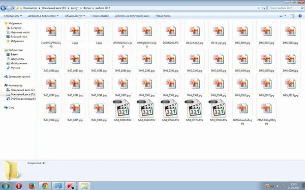
Task: Open the recent pages dropdown arrow
Action: point(13,8)
